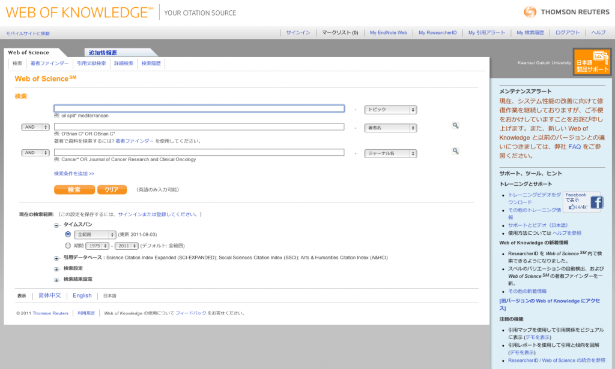Open FAQ link in maintenance alert
The image size is (615, 369).
(574, 147)
